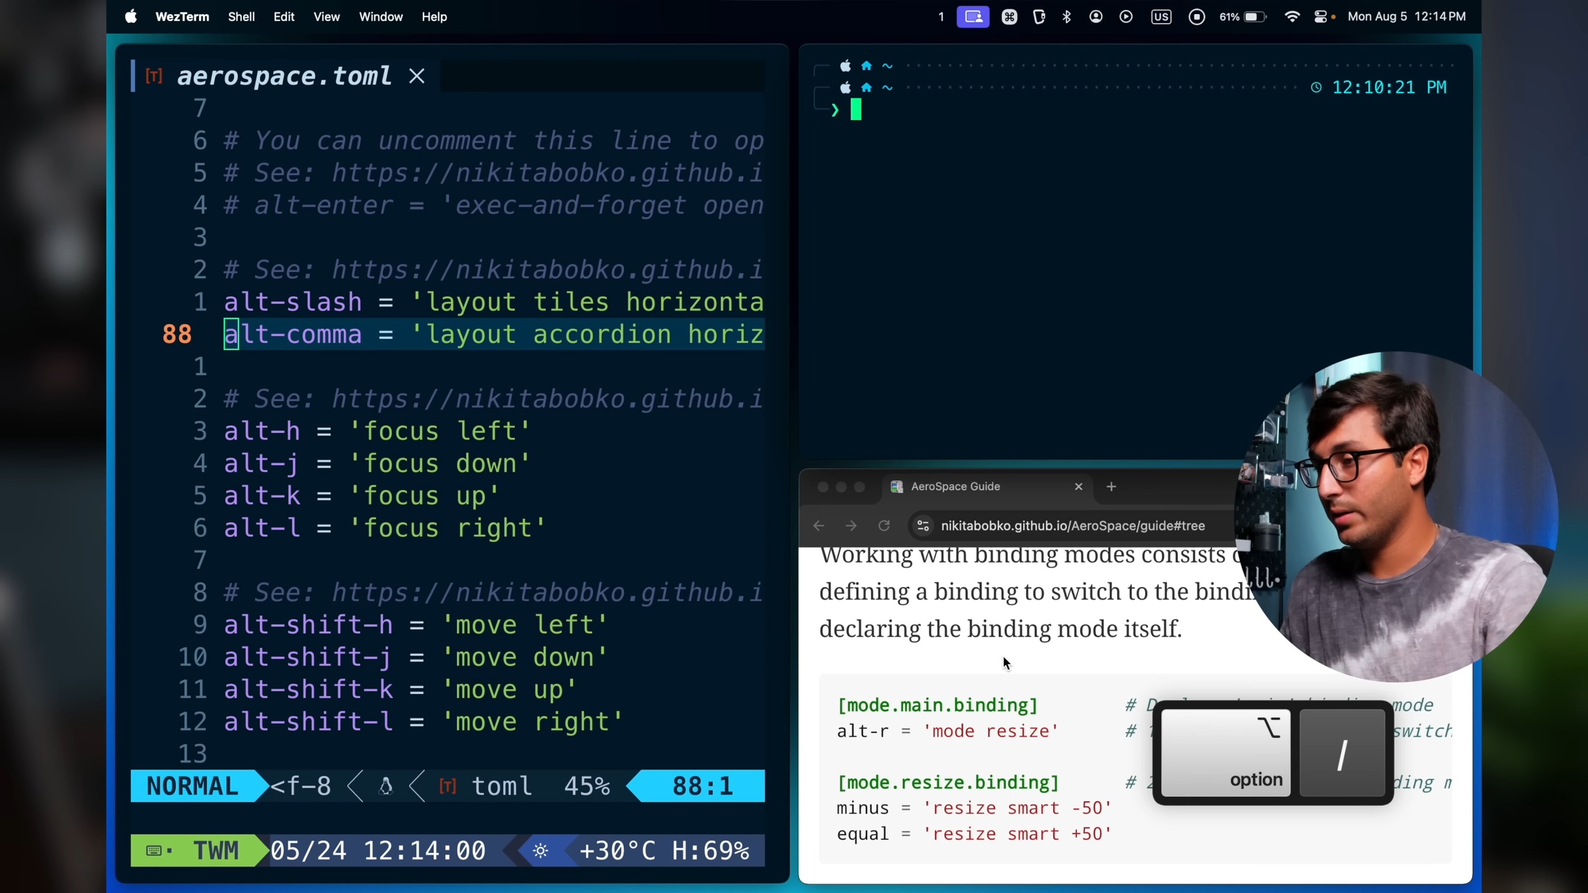Click the site information icon in address bar
1588x893 pixels.
pos(923,526)
